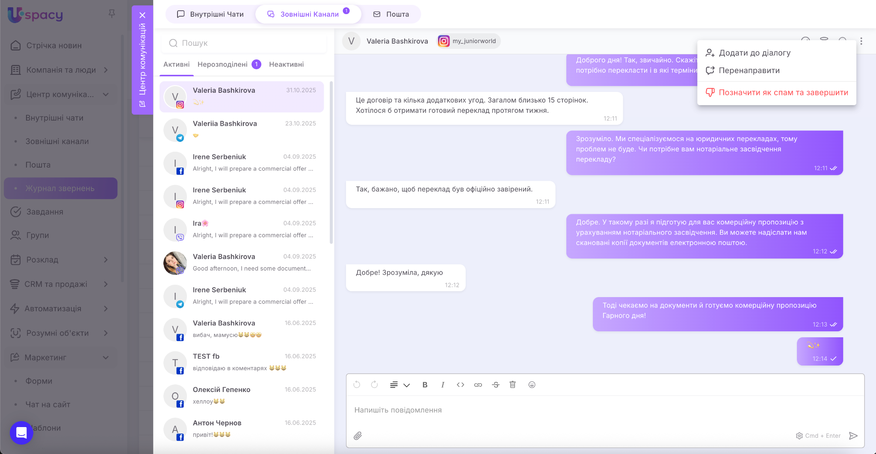Viewport: 876px width, 454px height.
Task: Open the emoji picker
Action: (532, 385)
